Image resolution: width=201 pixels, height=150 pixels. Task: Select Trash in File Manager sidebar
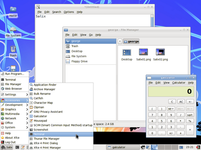pos(75,46)
